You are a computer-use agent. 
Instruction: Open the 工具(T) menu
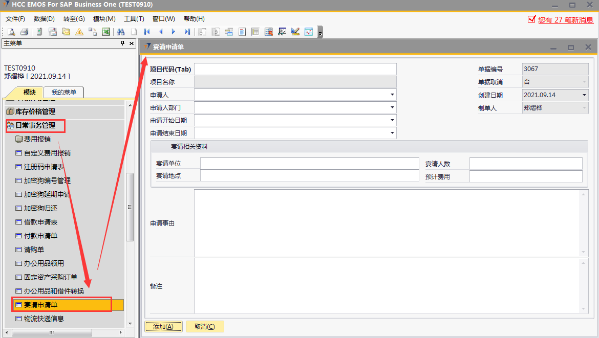(134, 19)
